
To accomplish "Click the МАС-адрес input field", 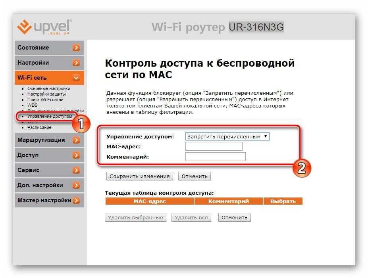I will 214,147.
